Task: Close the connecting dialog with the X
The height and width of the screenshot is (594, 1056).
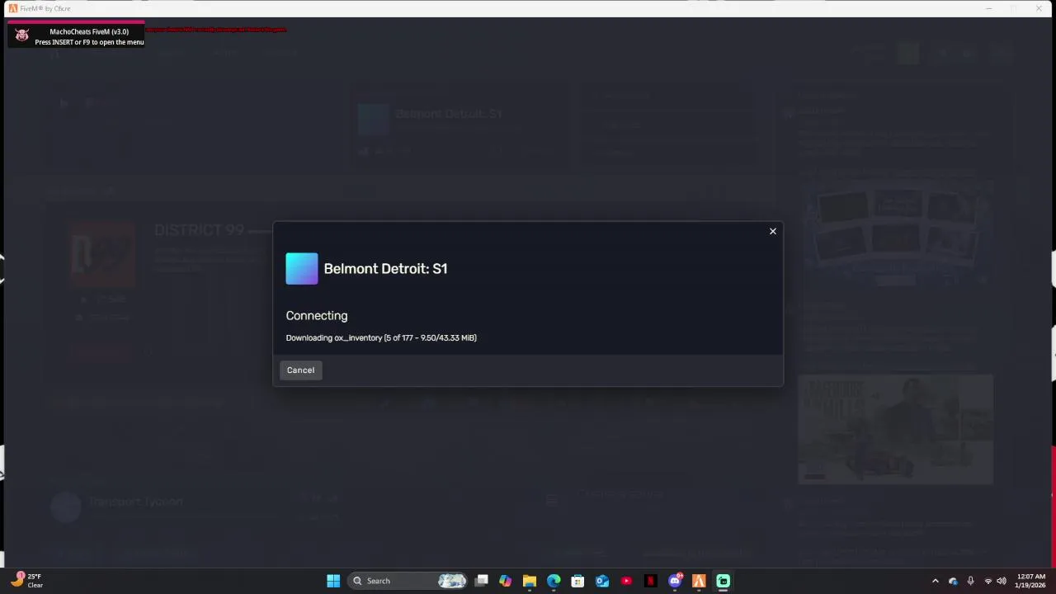Action: [x=773, y=231]
